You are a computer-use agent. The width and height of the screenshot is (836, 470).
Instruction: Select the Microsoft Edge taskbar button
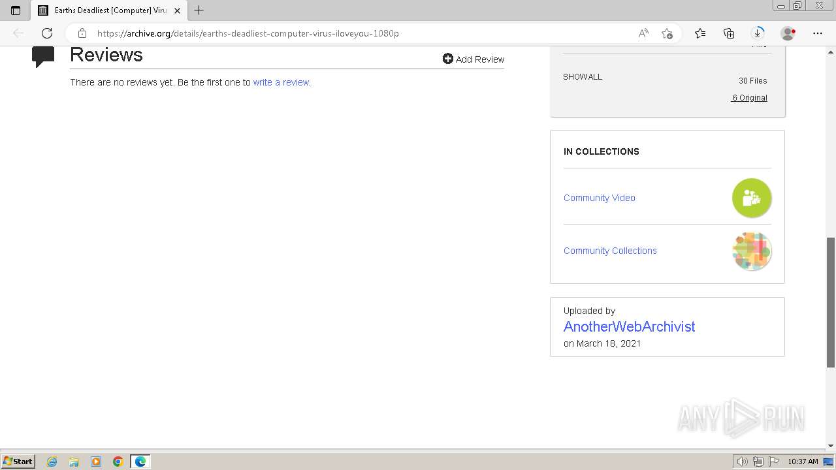tap(140, 462)
